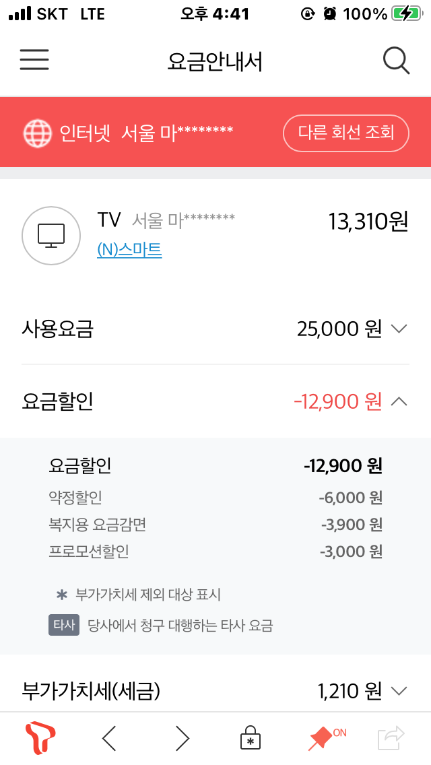Open the hamburger navigation menu
431x765 pixels.
click(x=34, y=61)
